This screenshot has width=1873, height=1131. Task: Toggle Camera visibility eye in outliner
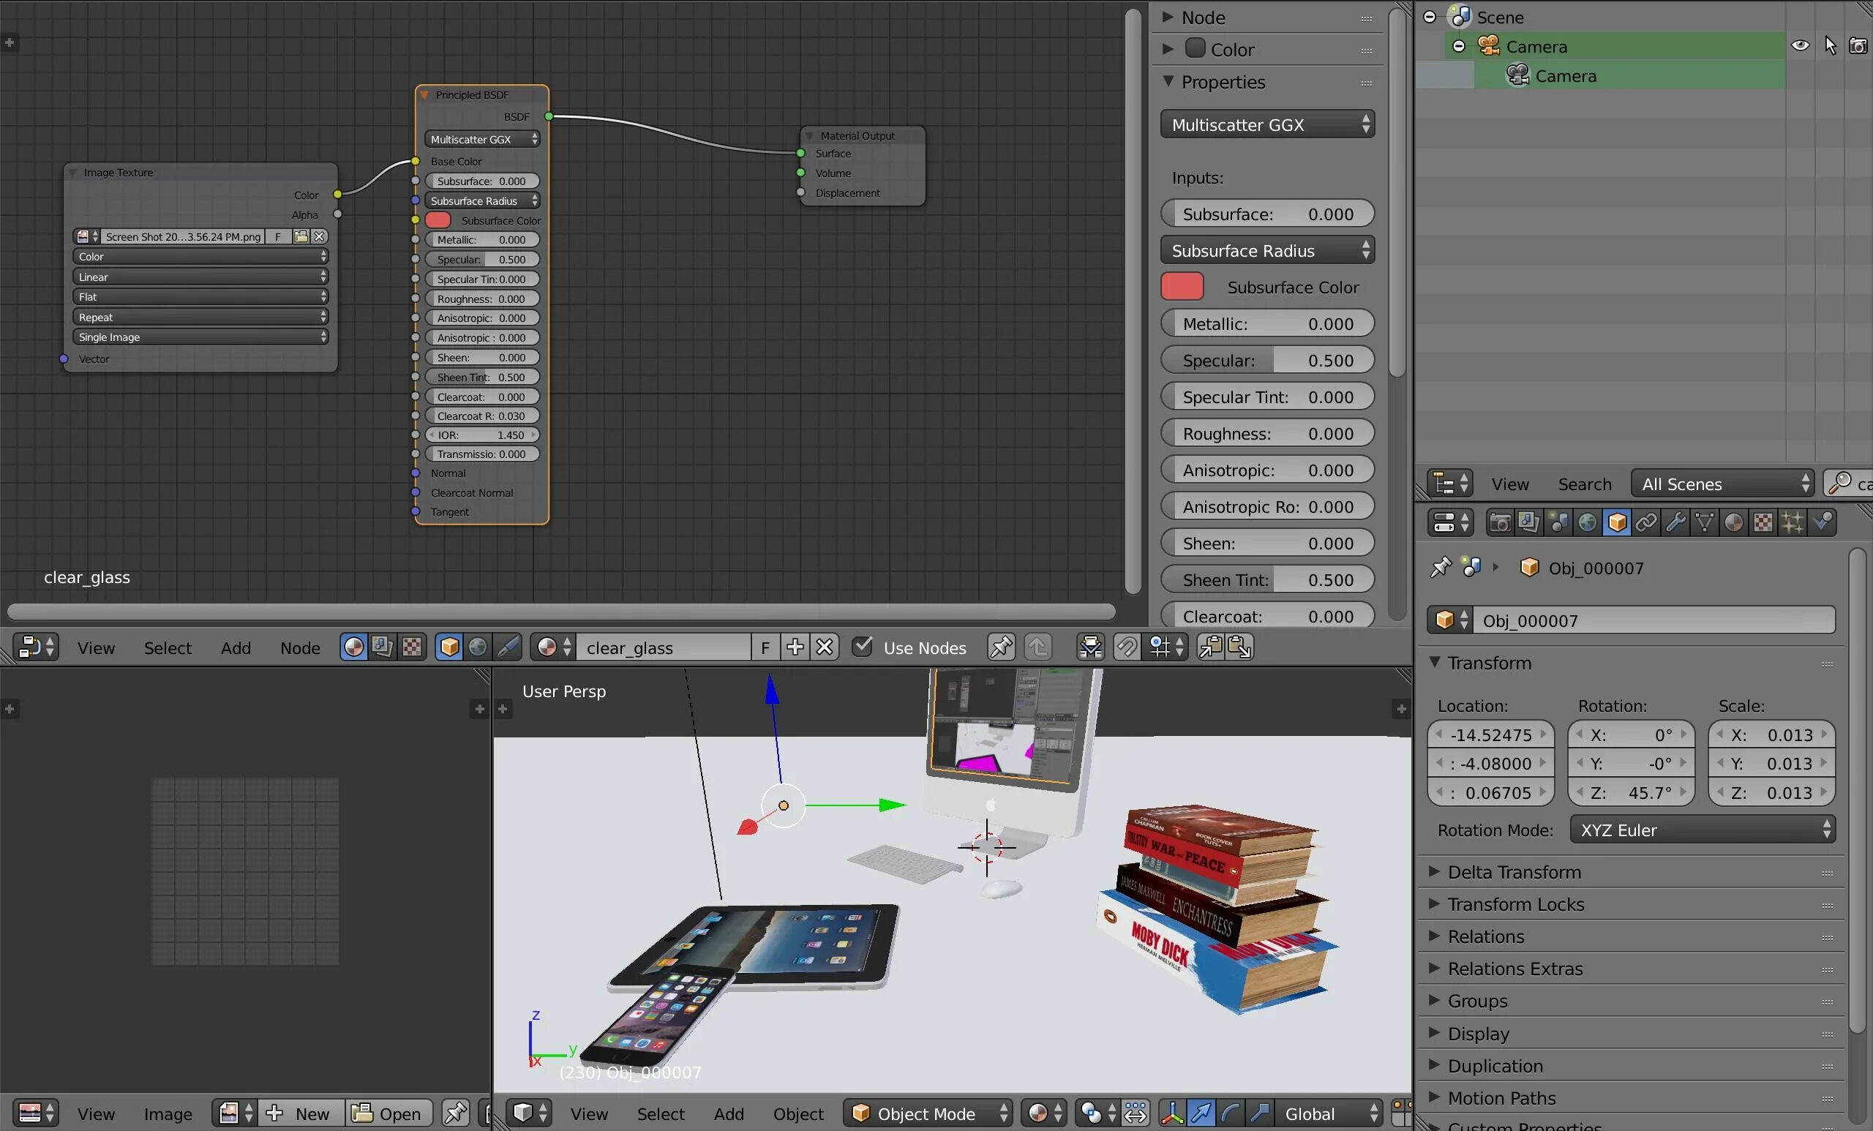click(x=1800, y=45)
